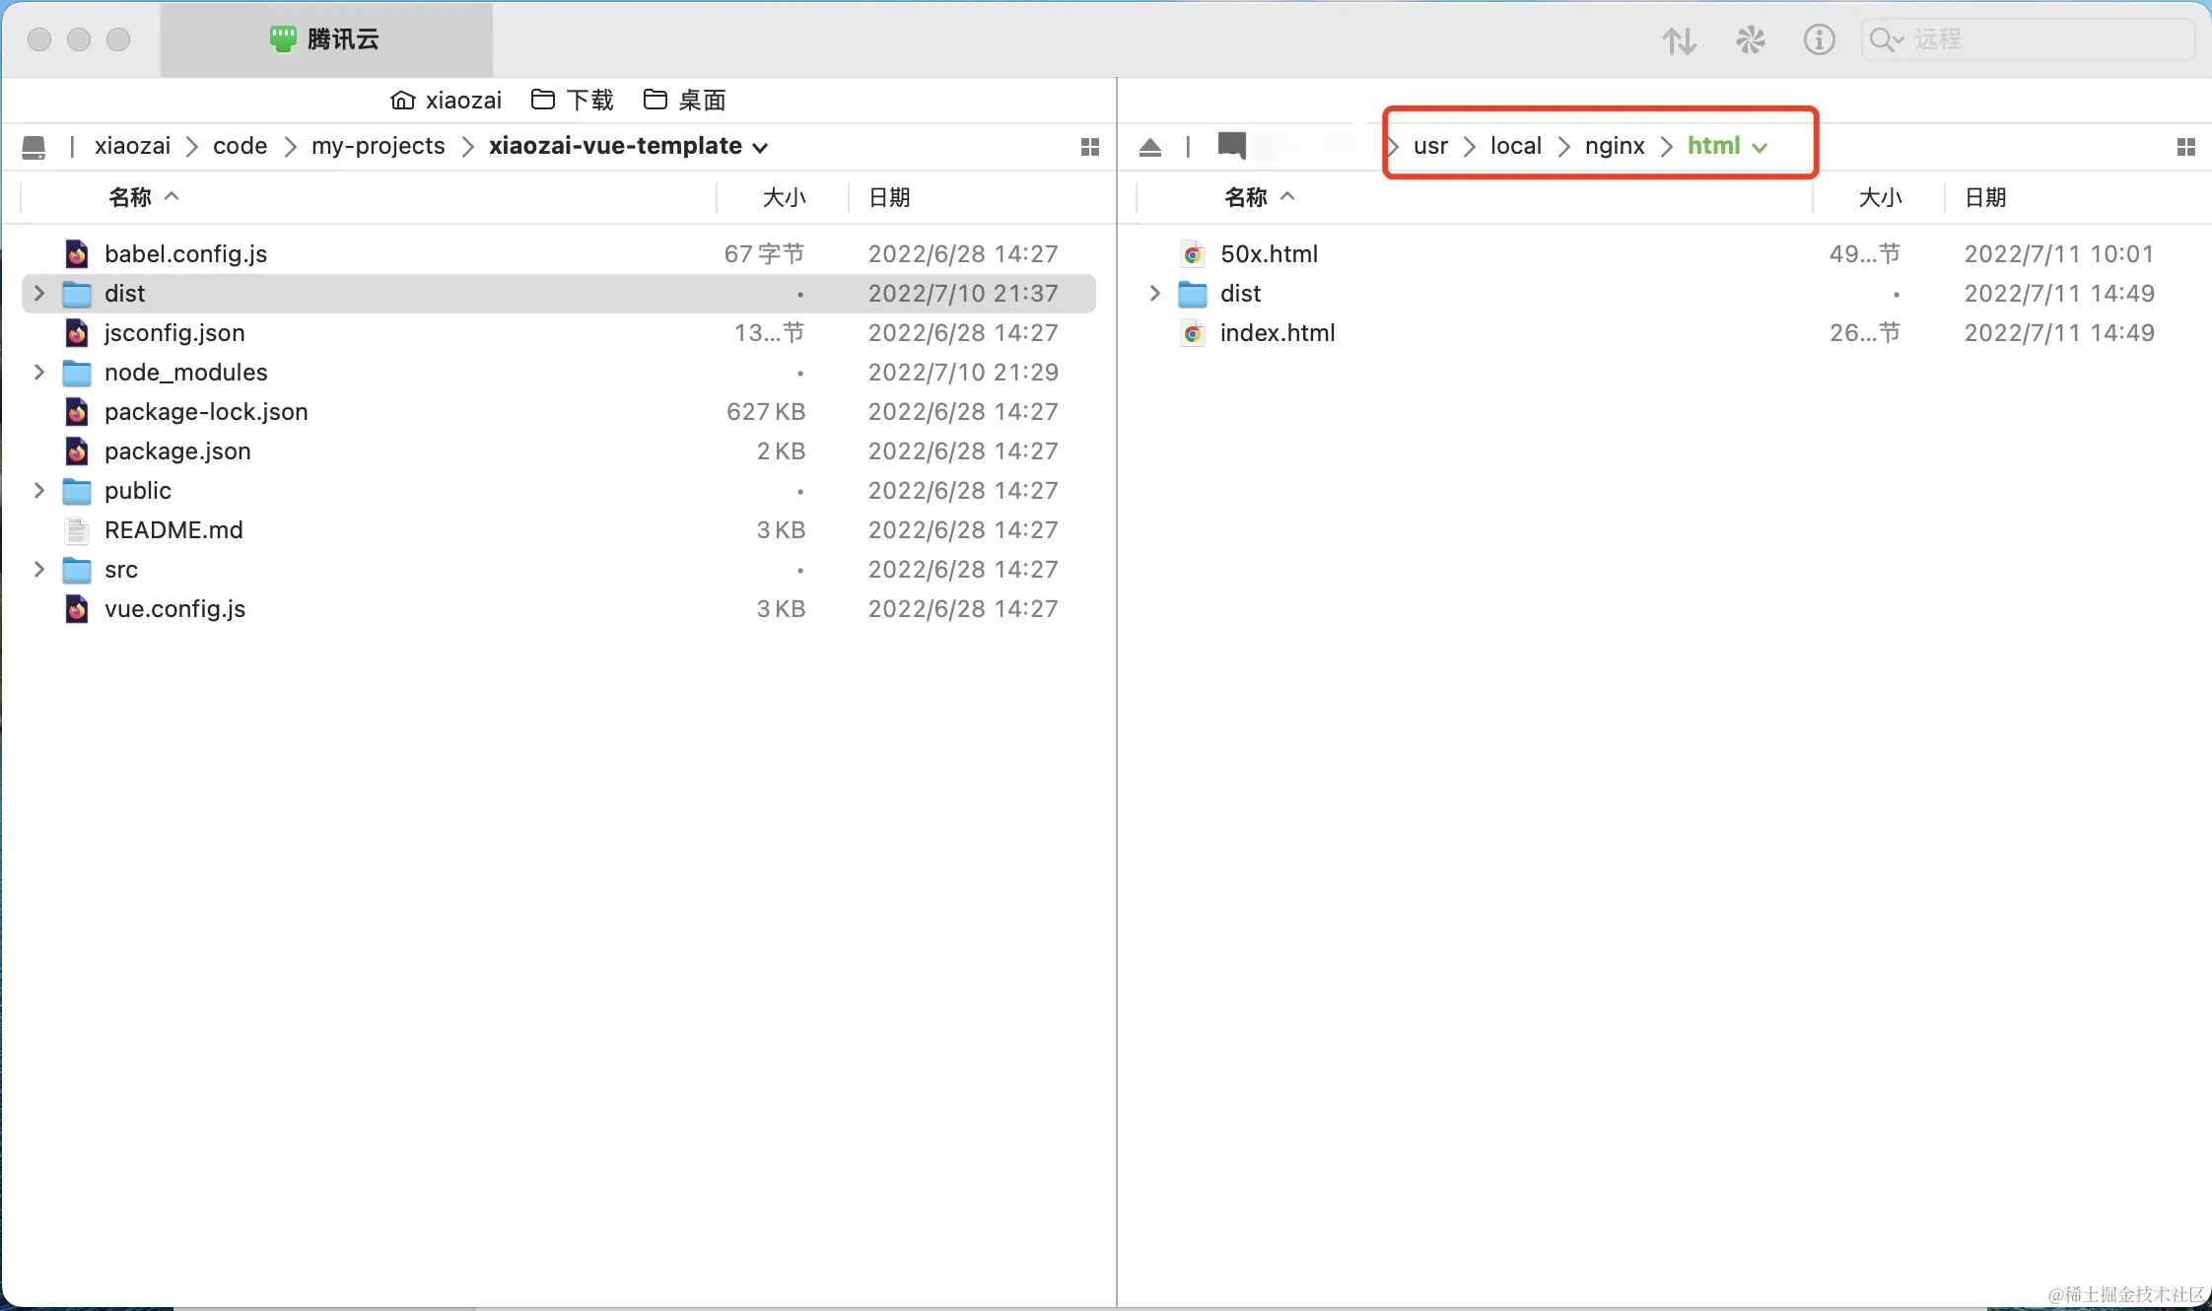Open the info icon in toolbar
Viewport: 2212px width, 1311px height.
[x=1819, y=40]
